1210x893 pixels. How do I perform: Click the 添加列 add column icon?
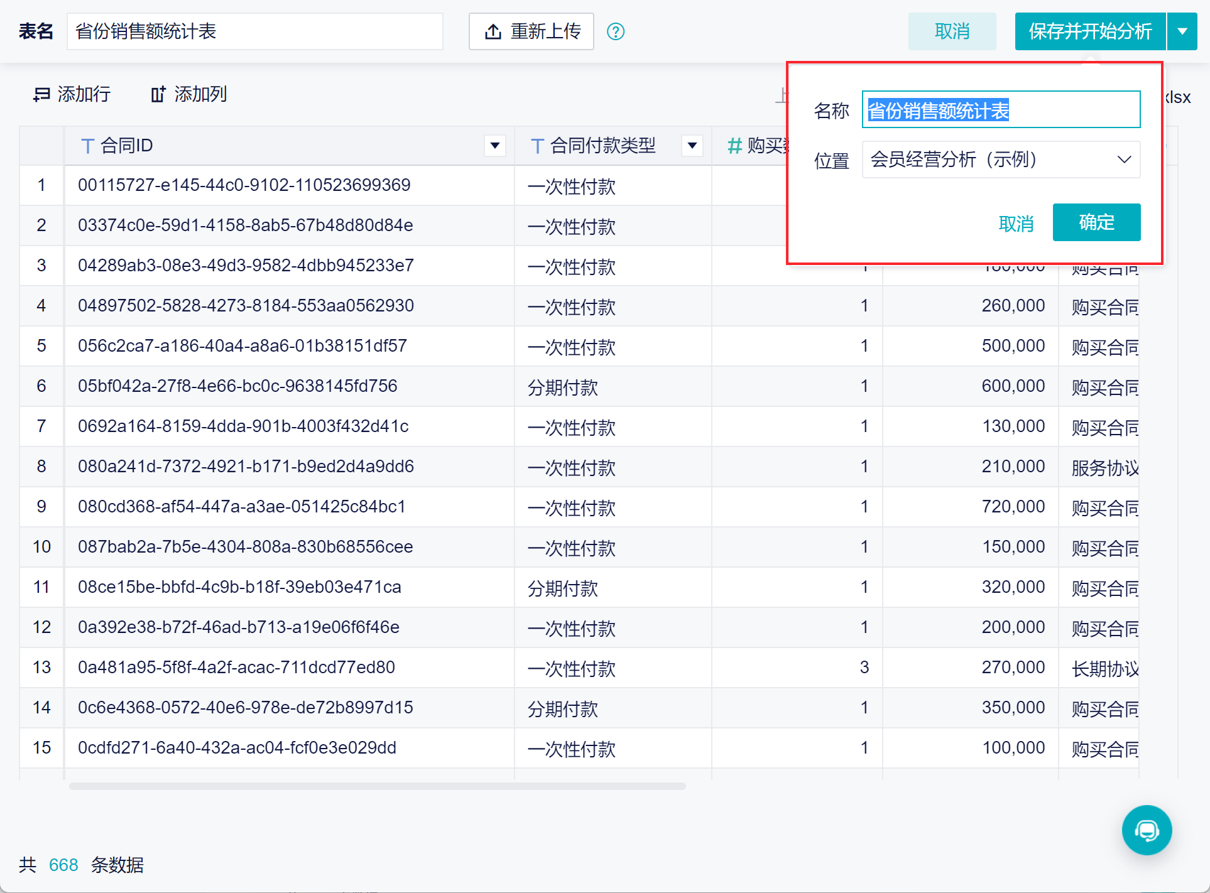tap(158, 95)
